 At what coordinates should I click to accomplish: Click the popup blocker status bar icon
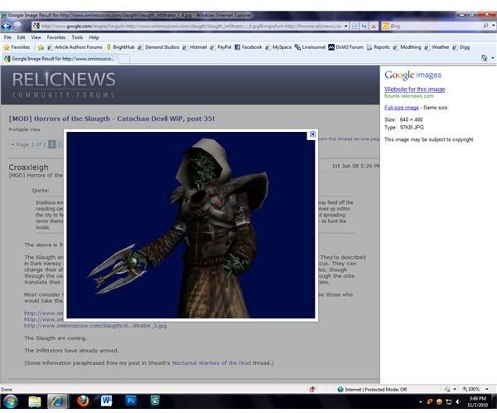[x=312, y=389]
